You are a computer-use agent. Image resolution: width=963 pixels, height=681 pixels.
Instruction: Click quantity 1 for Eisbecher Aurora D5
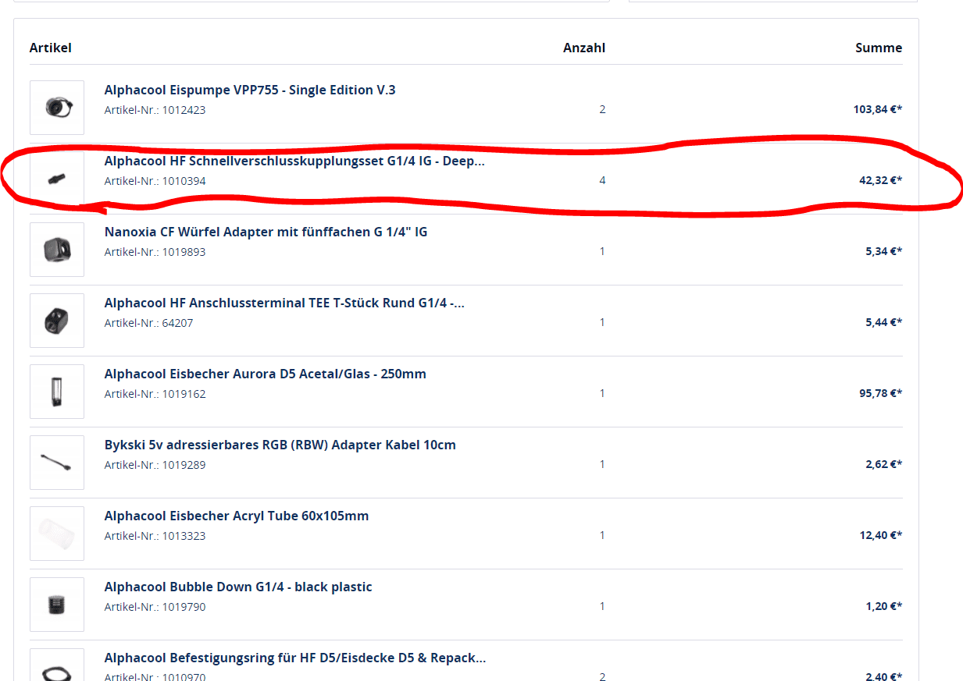pyautogui.click(x=602, y=393)
